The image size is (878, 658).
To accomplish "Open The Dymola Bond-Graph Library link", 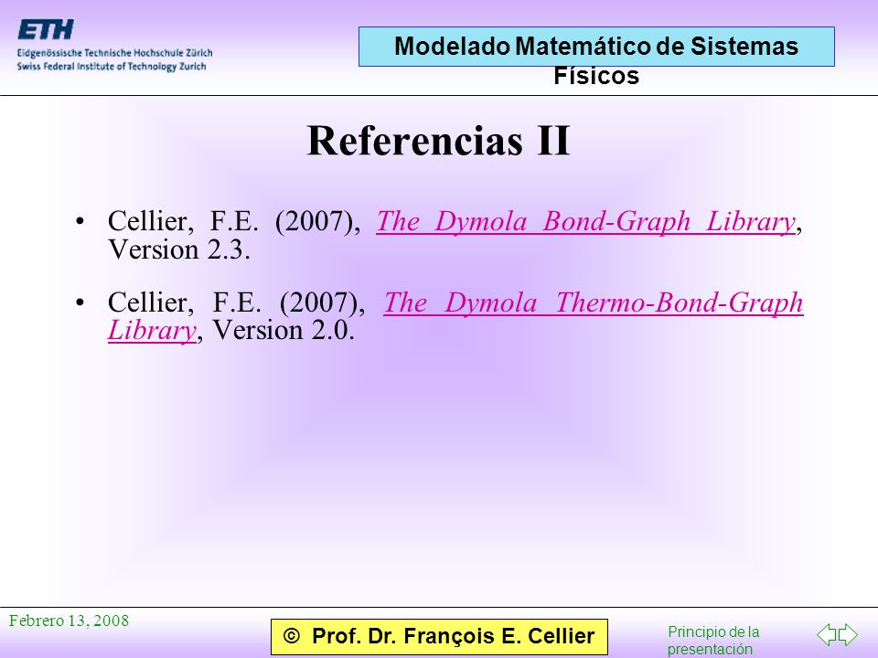I will [x=585, y=221].
